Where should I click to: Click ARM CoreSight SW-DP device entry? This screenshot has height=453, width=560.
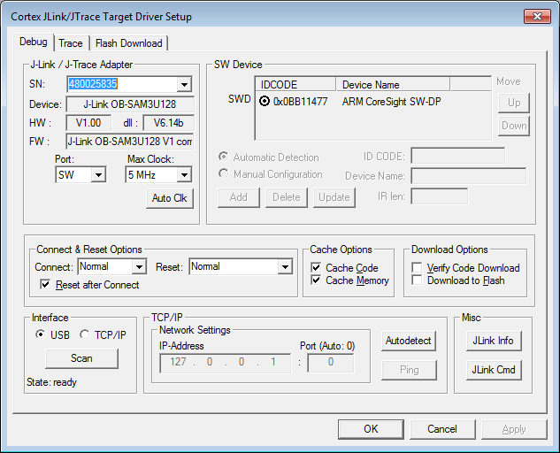391,102
